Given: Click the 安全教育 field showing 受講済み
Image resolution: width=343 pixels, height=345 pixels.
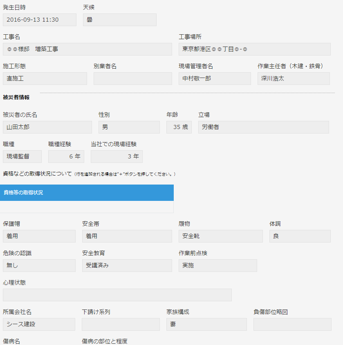Looking at the screenshot, I should [x=127, y=265].
